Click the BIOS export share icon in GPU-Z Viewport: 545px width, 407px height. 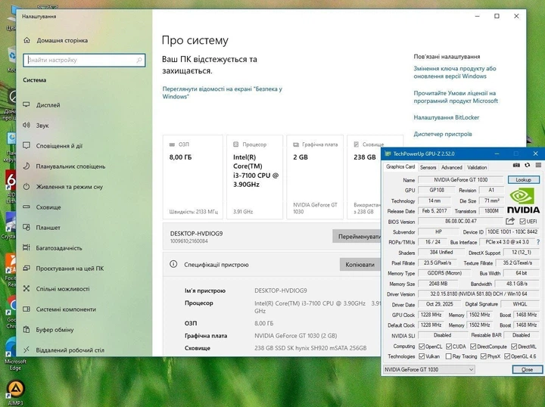point(510,221)
